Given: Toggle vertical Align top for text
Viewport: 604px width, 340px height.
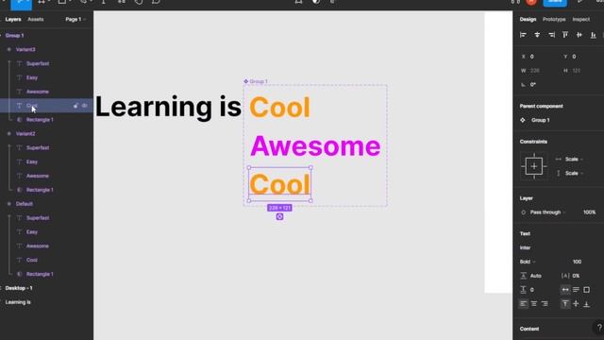Looking at the screenshot, I should pos(565,304).
